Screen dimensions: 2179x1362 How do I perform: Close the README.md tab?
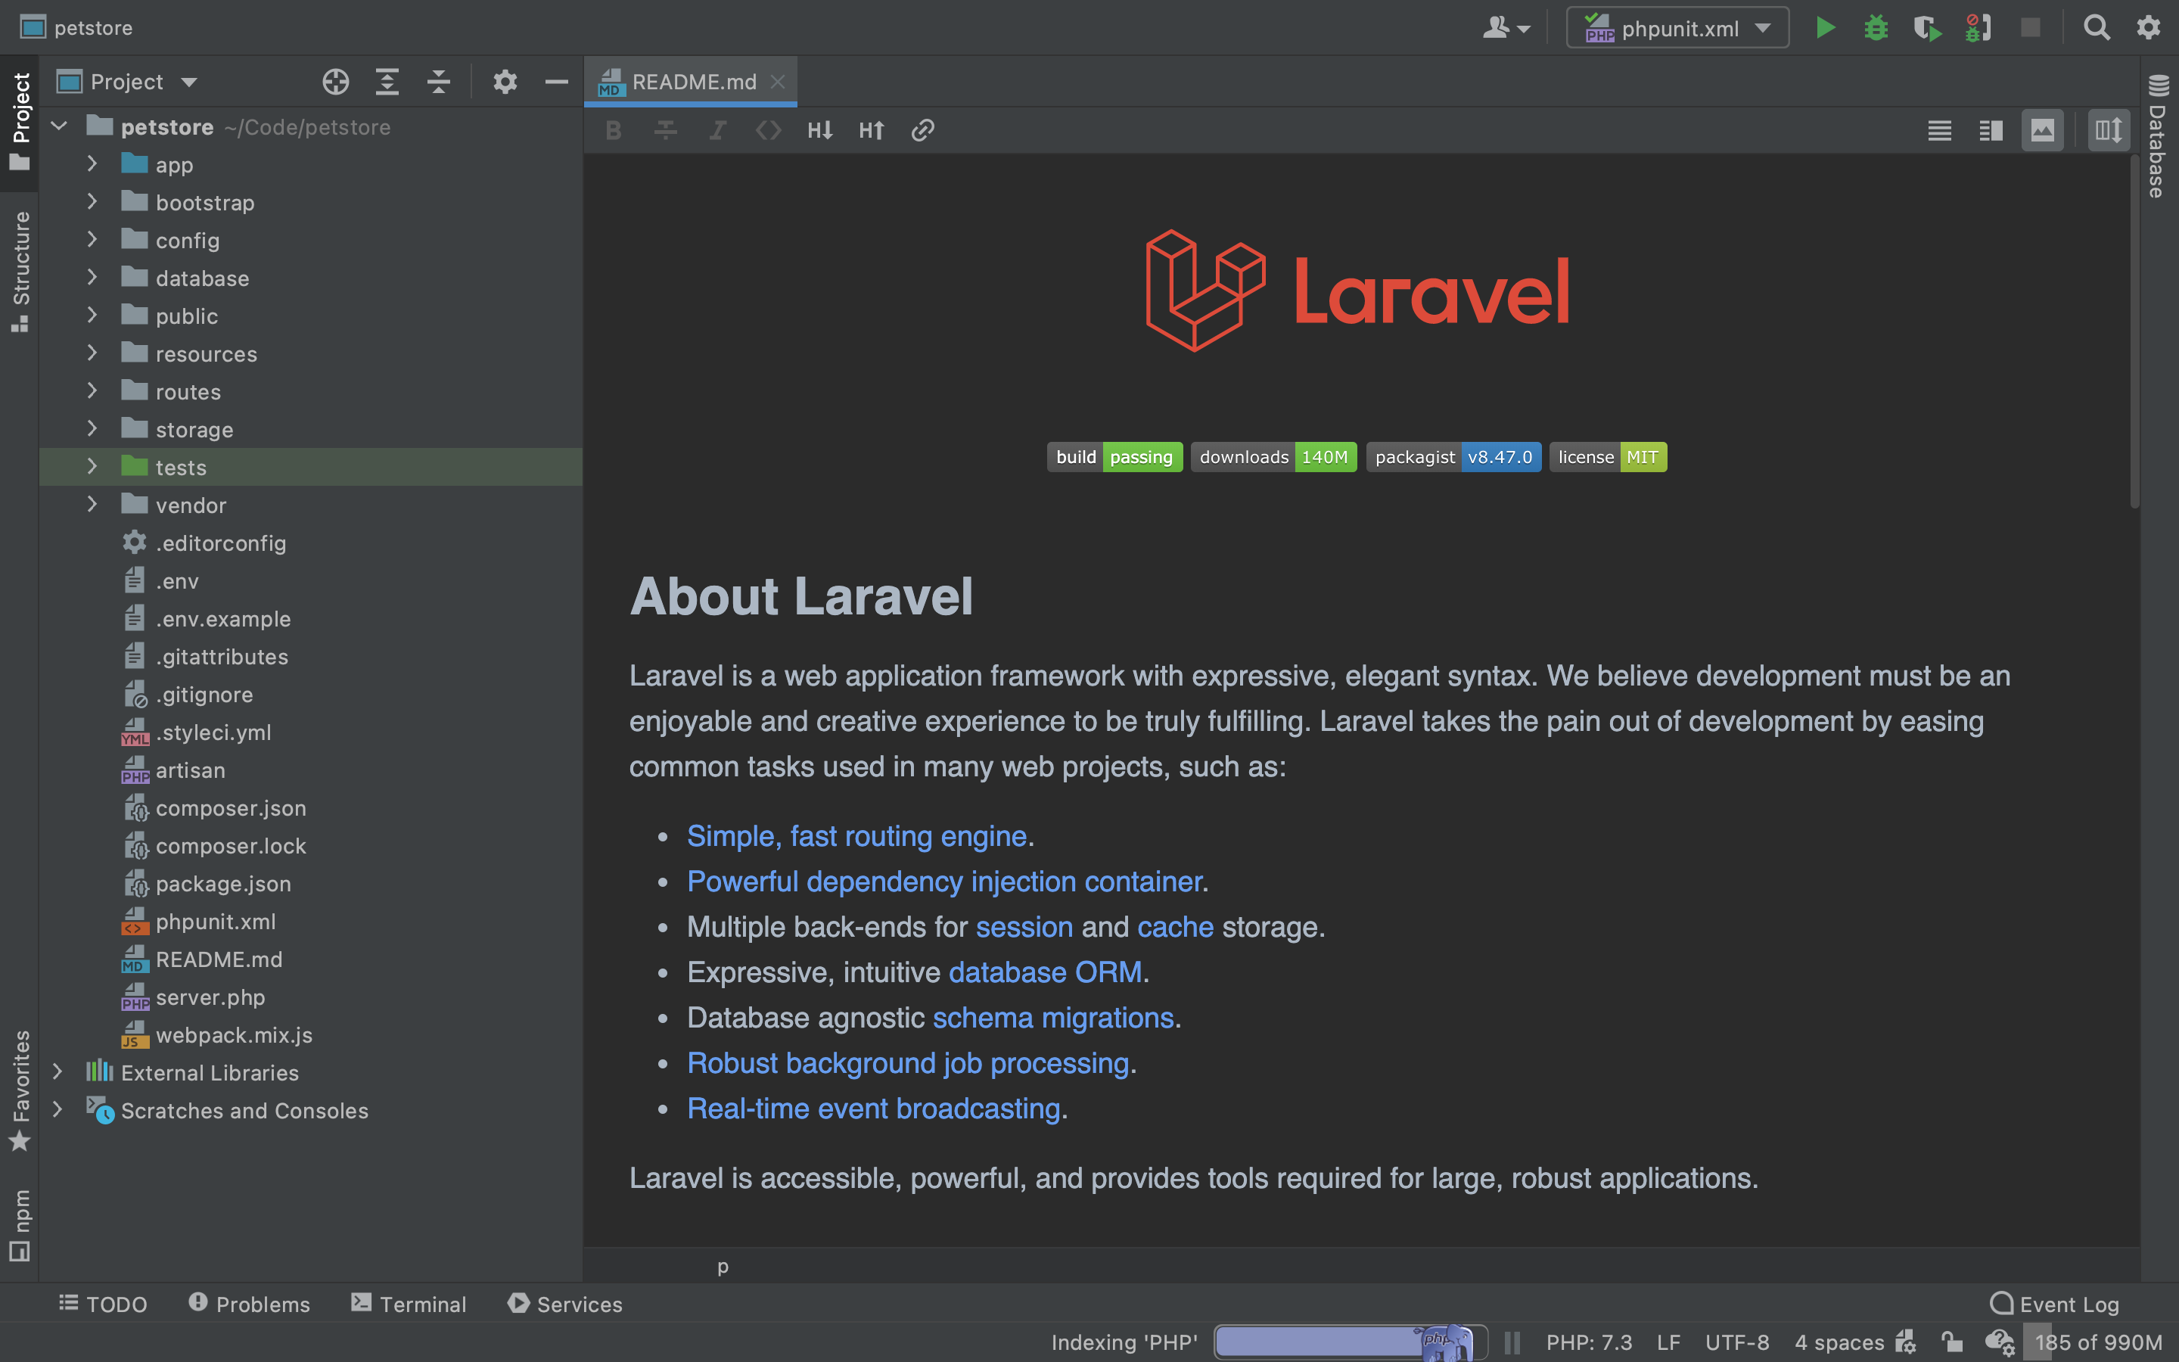(777, 82)
